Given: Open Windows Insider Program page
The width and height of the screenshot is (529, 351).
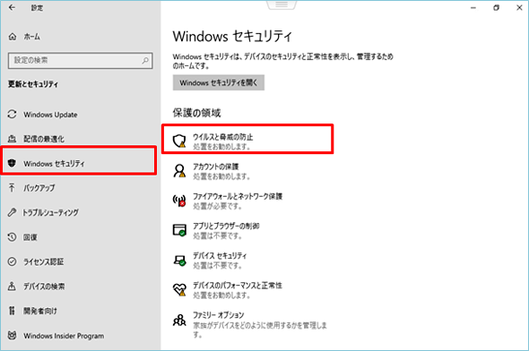Looking at the screenshot, I should (x=64, y=336).
